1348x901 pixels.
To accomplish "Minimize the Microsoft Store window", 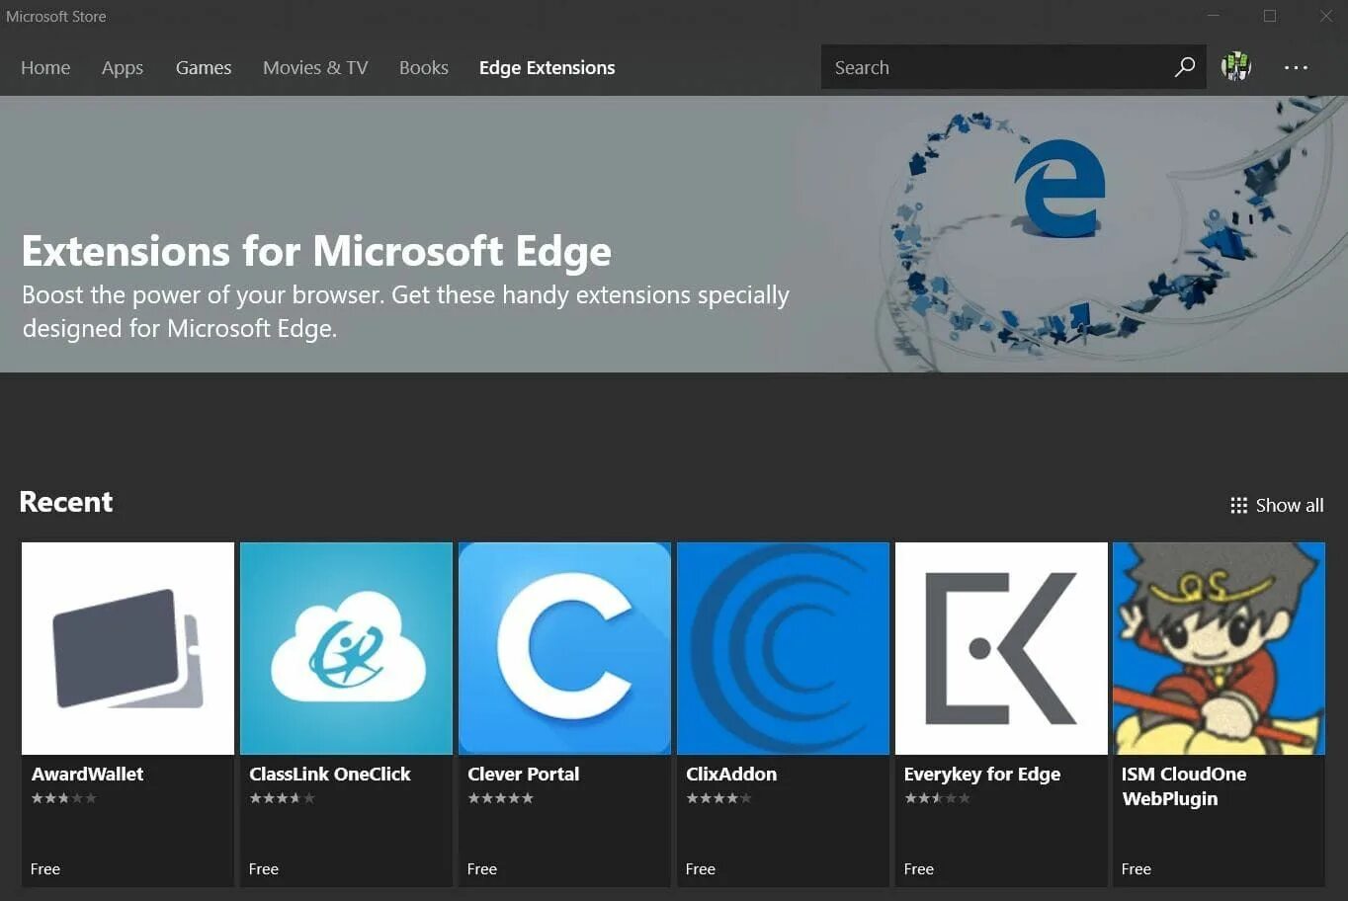I will click(x=1213, y=16).
